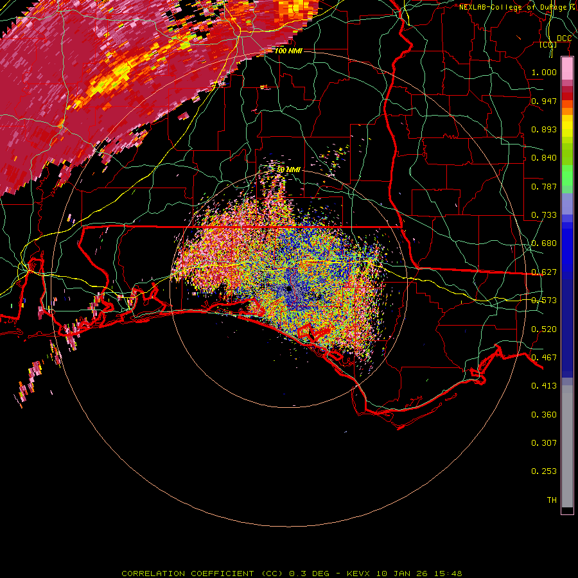Click the 0.947 scale value

(544, 101)
